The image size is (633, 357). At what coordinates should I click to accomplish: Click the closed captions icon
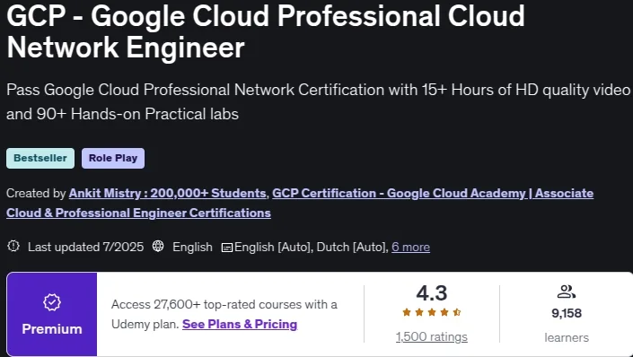[227, 248]
